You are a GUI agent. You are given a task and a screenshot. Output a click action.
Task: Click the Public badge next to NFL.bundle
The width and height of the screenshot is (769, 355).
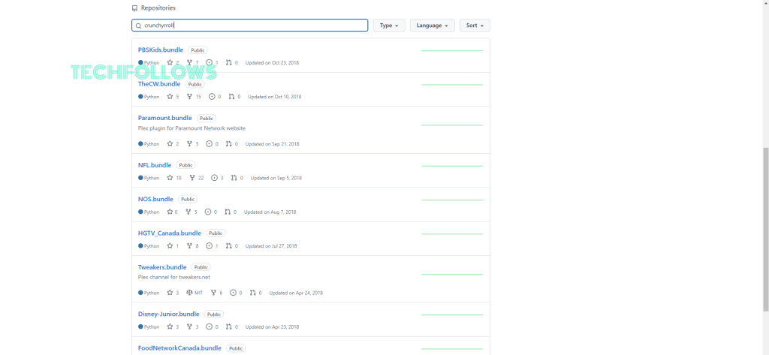coord(186,165)
